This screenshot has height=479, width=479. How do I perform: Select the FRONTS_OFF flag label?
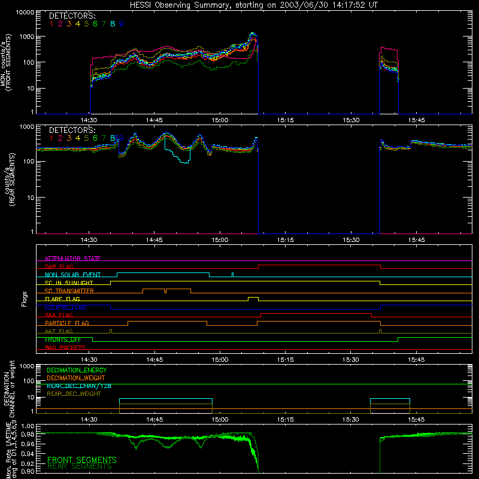coord(63,339)
